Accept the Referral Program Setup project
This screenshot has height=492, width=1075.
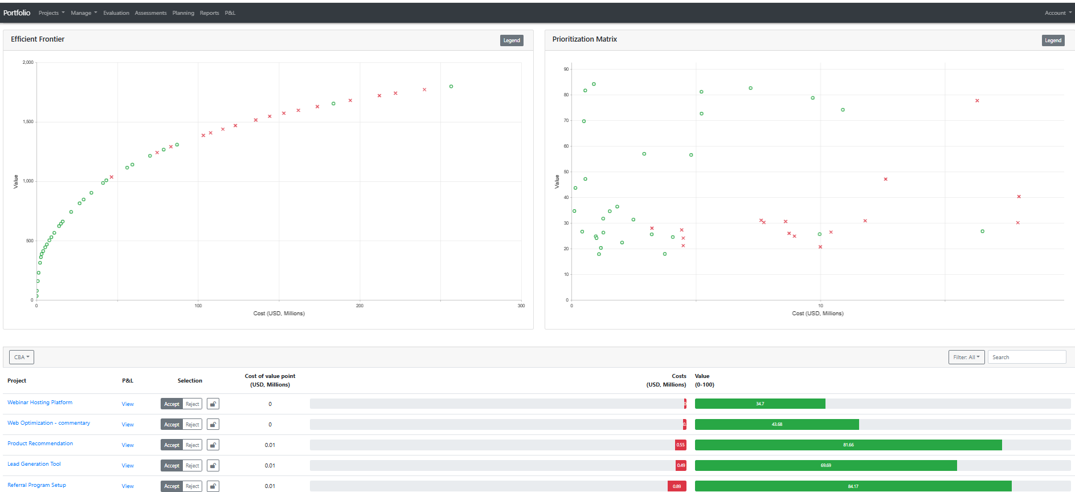(172, 486)
